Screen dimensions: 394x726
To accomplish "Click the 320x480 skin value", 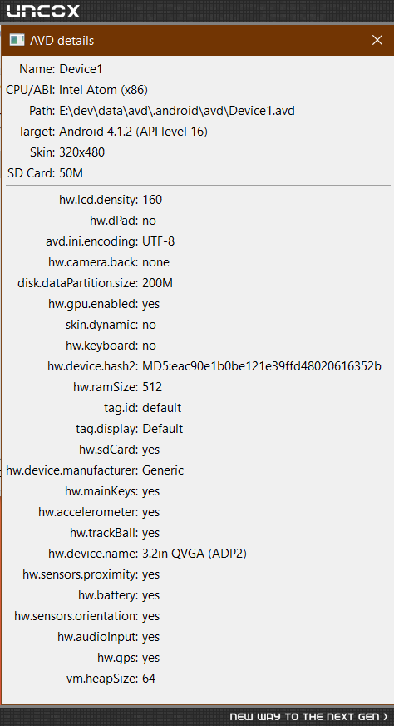I will coord(81,152).
